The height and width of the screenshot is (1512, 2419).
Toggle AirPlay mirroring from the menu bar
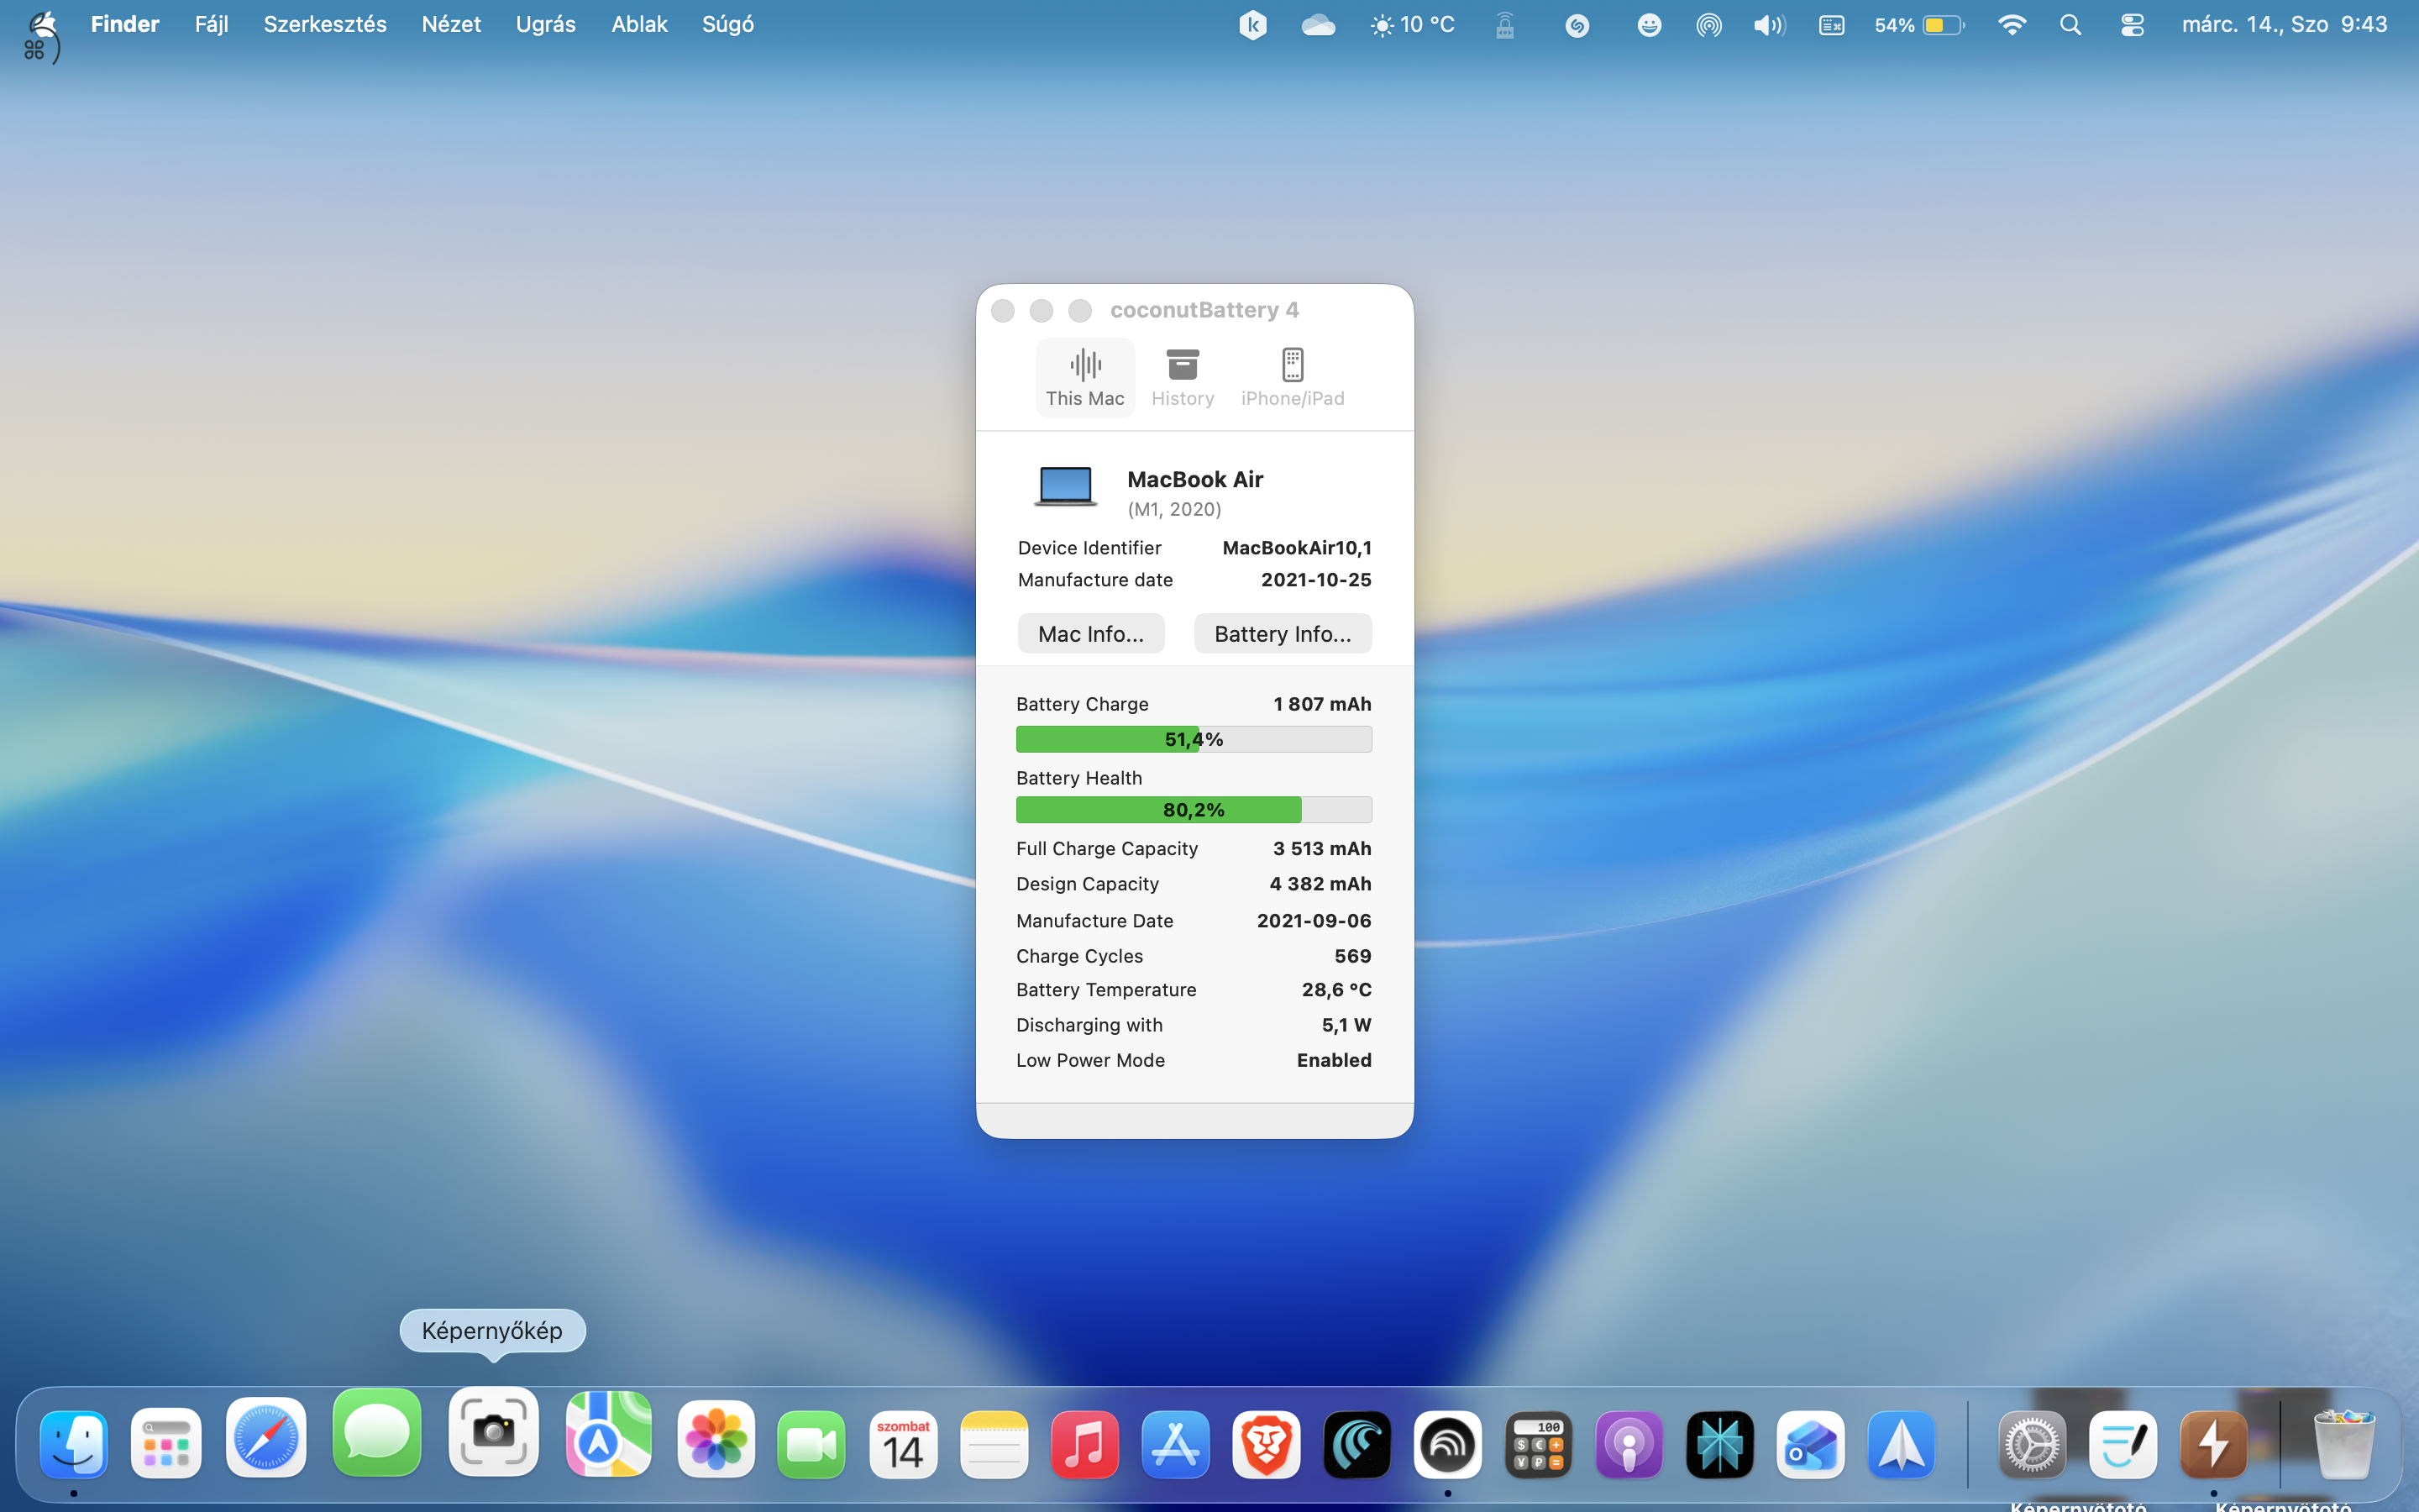(x=1709, y=24)
